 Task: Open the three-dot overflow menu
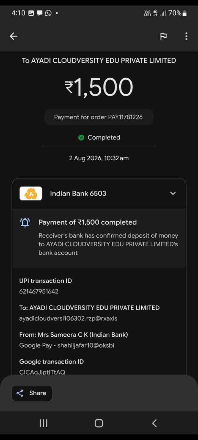click(186, 36)
